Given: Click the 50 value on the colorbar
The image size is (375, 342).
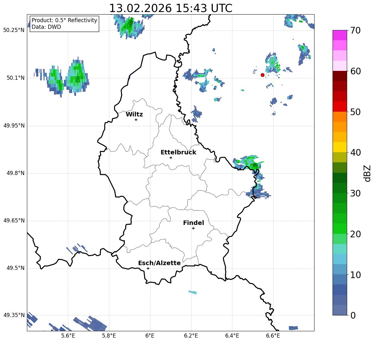Looking at the screenshot, I should click(355, 112).
